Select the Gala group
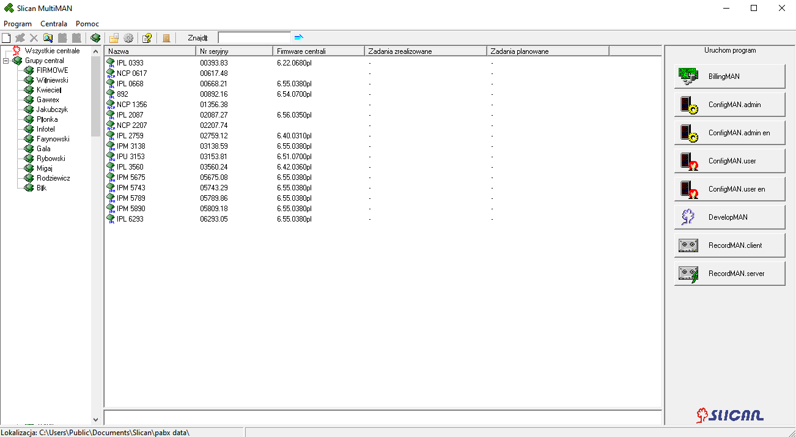The height and width of the screenshot is (437, 796). 43,149
